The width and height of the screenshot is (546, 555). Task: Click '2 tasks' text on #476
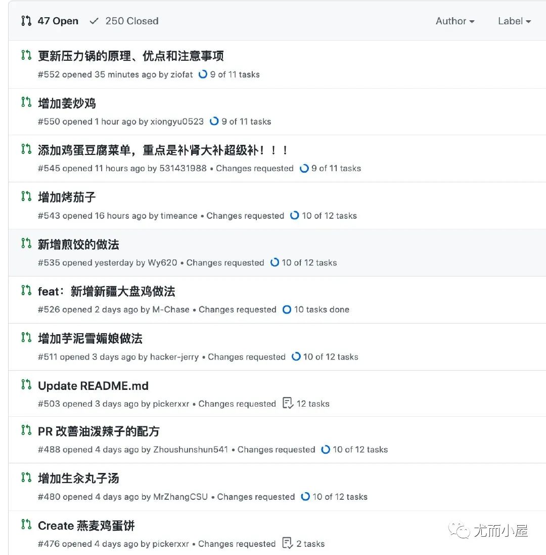tap(310, 544)
